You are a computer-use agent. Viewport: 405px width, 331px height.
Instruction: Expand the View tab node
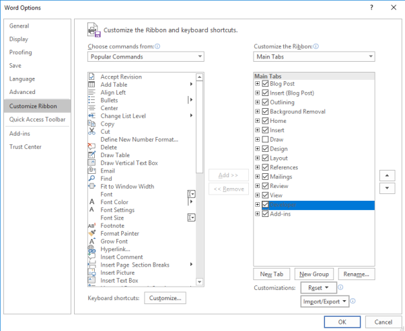pyautogui.click(x=257, y=195)
